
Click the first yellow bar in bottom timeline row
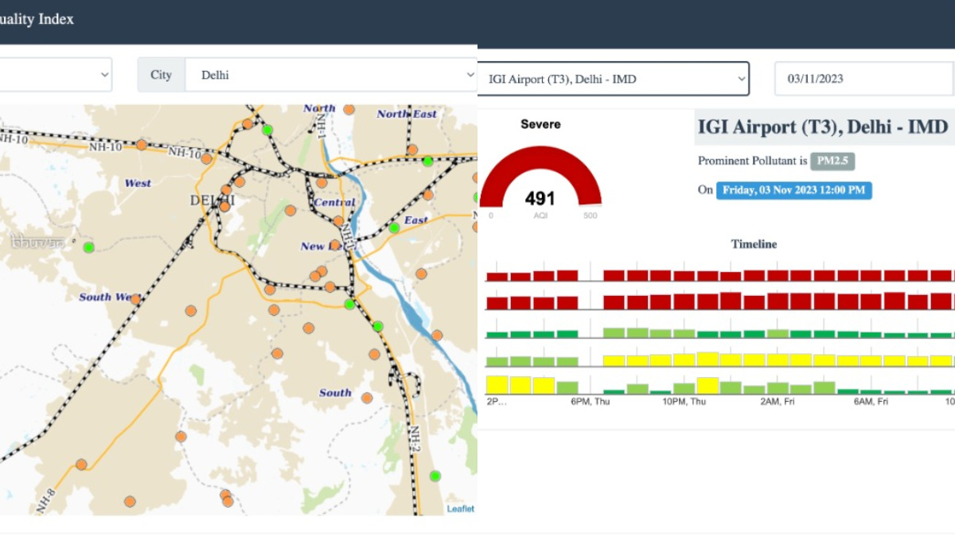pyautogui.click(x=497, y=384)
